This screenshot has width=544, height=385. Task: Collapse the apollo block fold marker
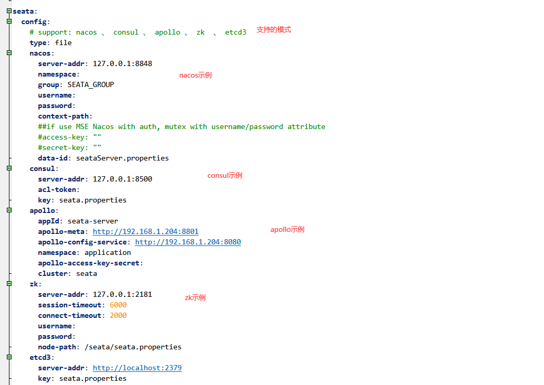tap(9, 210)
